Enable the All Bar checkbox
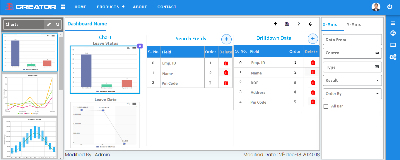Screen dimensions: 400x160 (326, 106)
